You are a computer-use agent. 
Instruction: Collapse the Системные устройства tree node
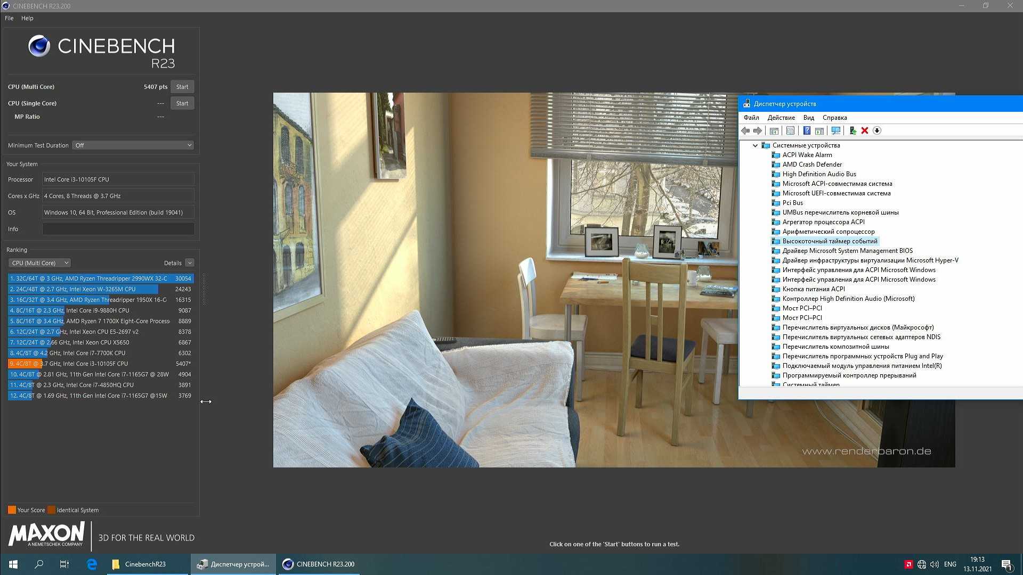755,145
